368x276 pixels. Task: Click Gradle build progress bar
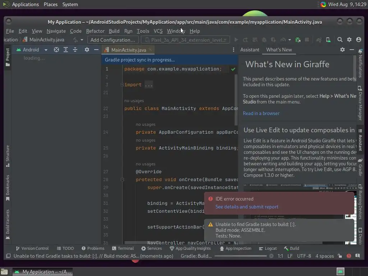(x=240, y=256)
